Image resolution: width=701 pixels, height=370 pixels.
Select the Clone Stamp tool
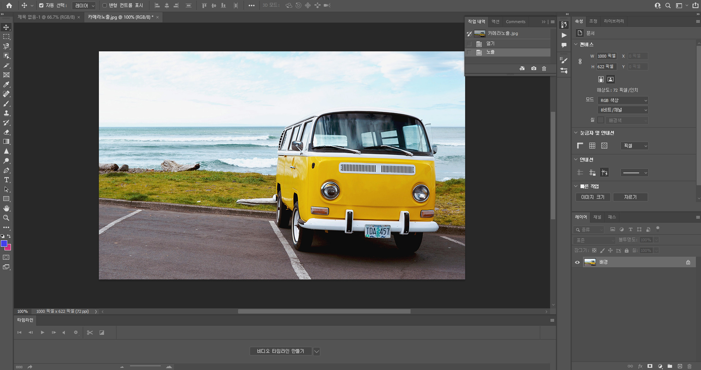coord(6,113)
